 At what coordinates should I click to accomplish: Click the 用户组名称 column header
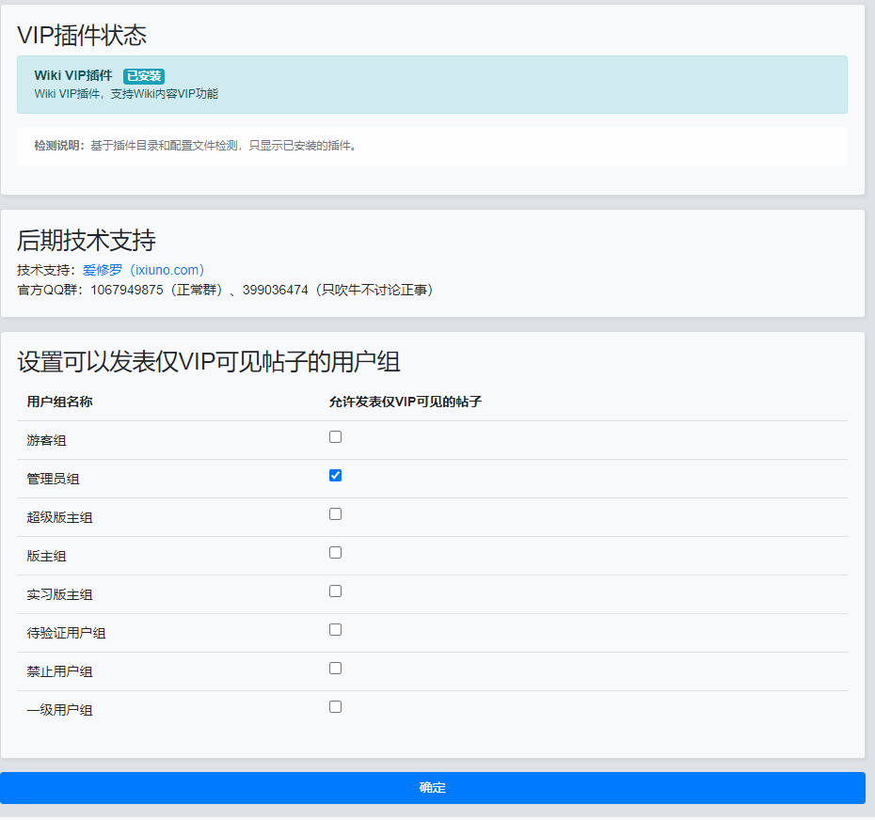click(x=59, y=402)
